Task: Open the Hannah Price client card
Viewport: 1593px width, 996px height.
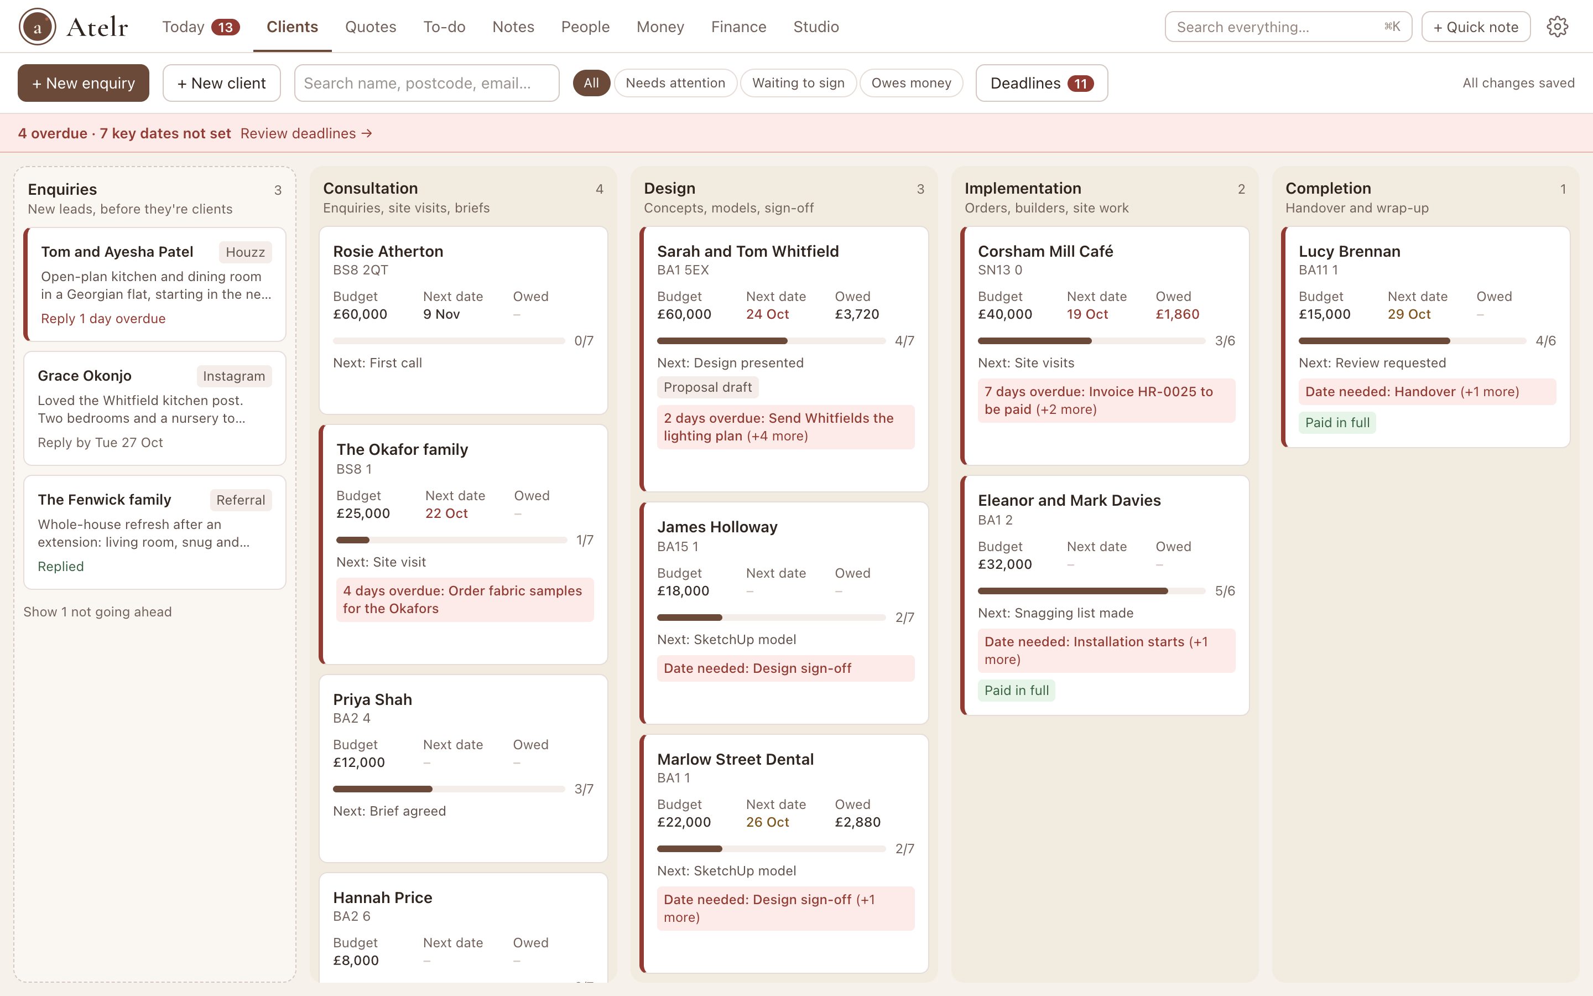Action: click(x=463, y=927)
